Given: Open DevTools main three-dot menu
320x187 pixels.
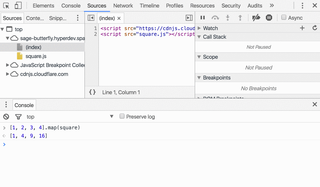Looking at the screenshot, I should (x=302, y=5).
